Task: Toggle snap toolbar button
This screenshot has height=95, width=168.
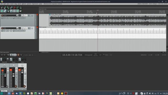Action: pyautogui.click(x=18, y=11)
